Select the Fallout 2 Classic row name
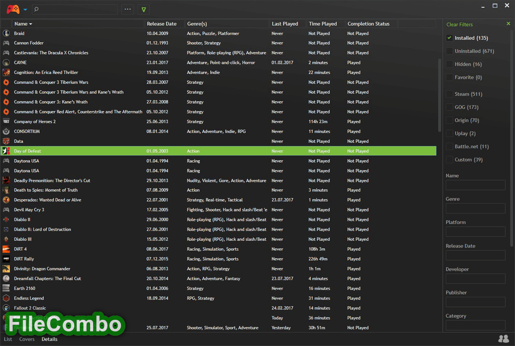Screen dimensions: 515x346 pyautogui.click(x=30, y=308)
